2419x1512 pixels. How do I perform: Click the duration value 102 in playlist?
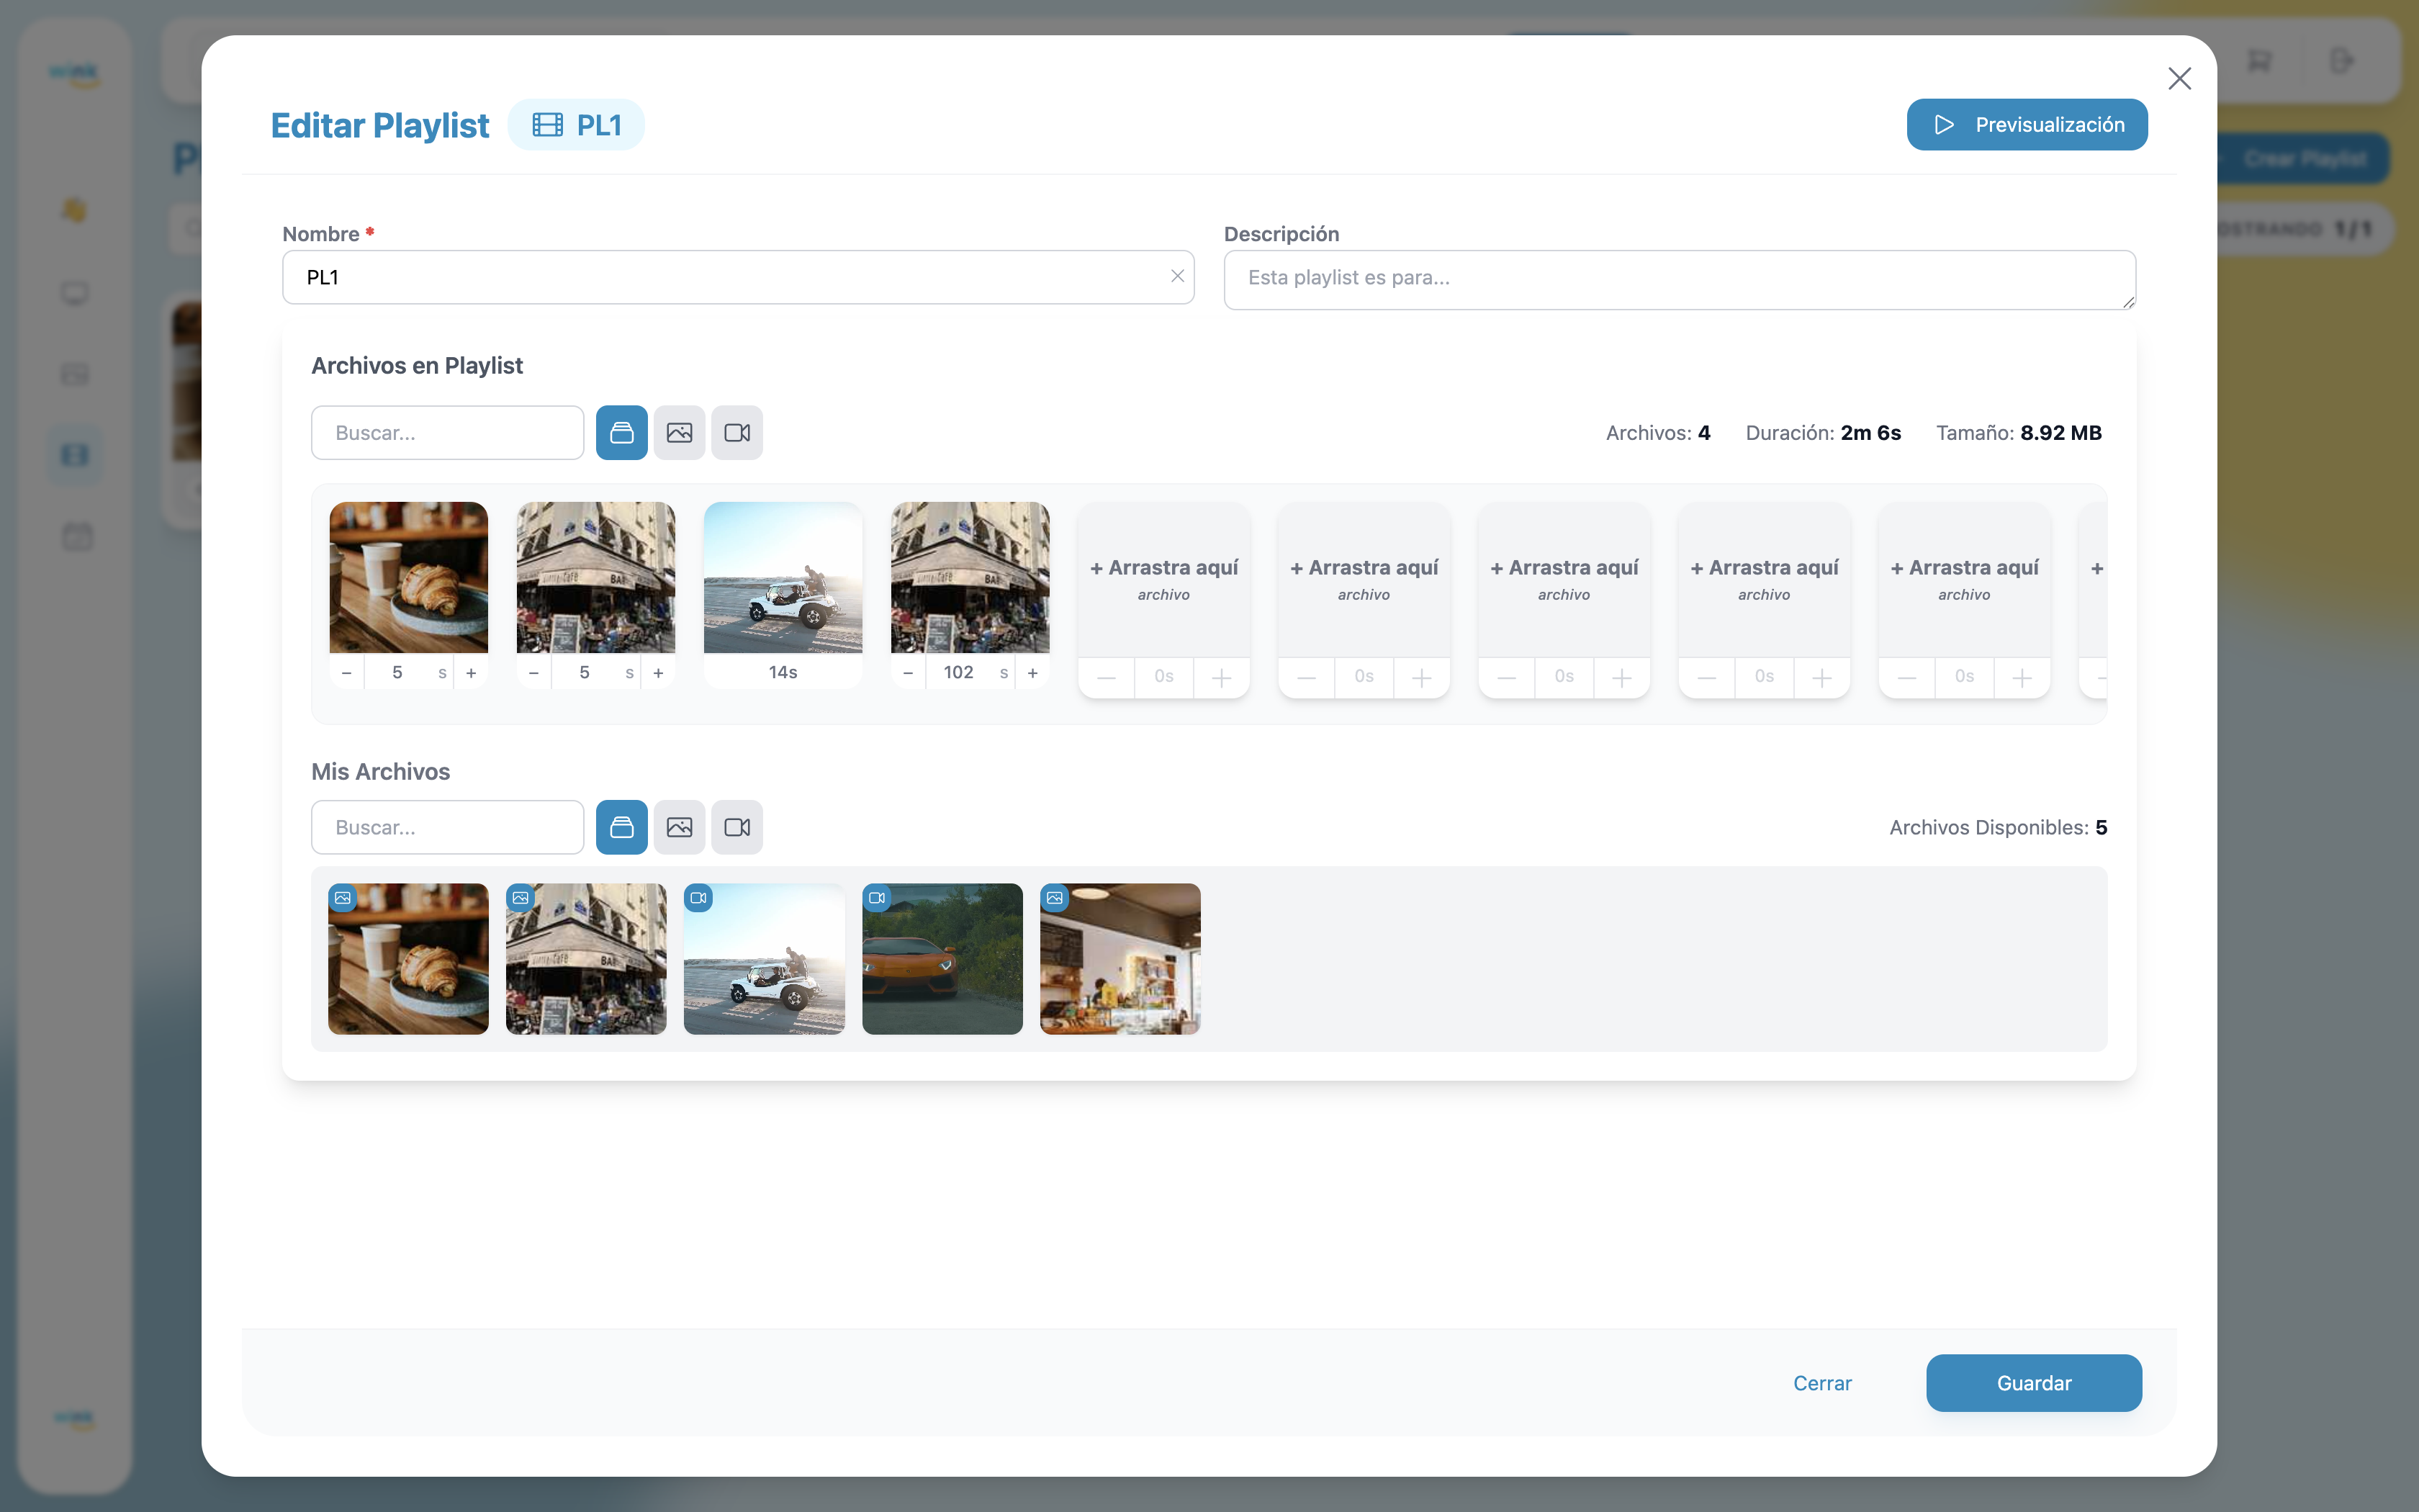point(959,673)
